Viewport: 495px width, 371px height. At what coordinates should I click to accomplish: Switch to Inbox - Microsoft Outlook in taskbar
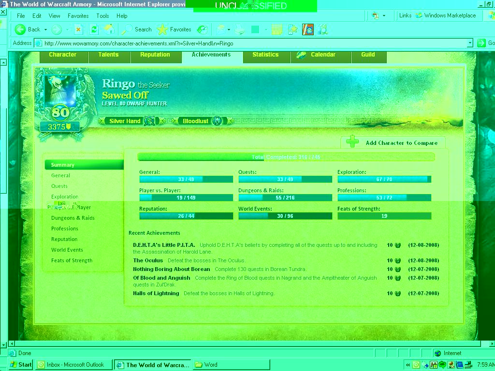pos(74,365)
